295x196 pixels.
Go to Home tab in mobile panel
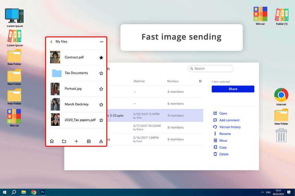(x=52, y=141)
